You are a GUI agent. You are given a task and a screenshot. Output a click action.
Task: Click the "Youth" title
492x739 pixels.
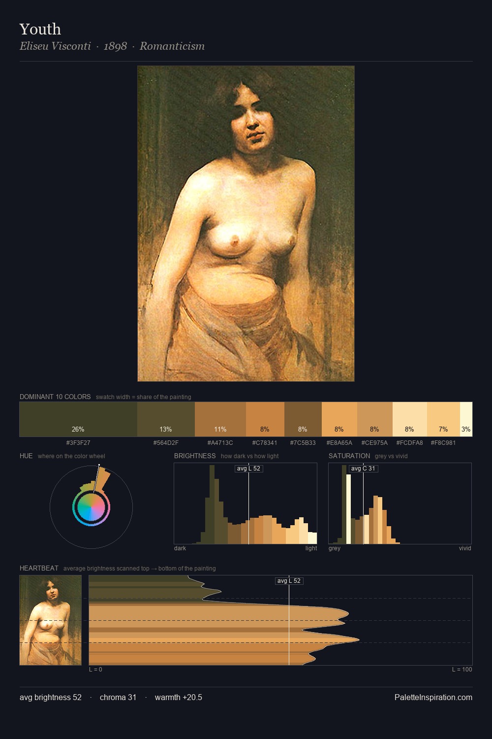pos(40,29)
